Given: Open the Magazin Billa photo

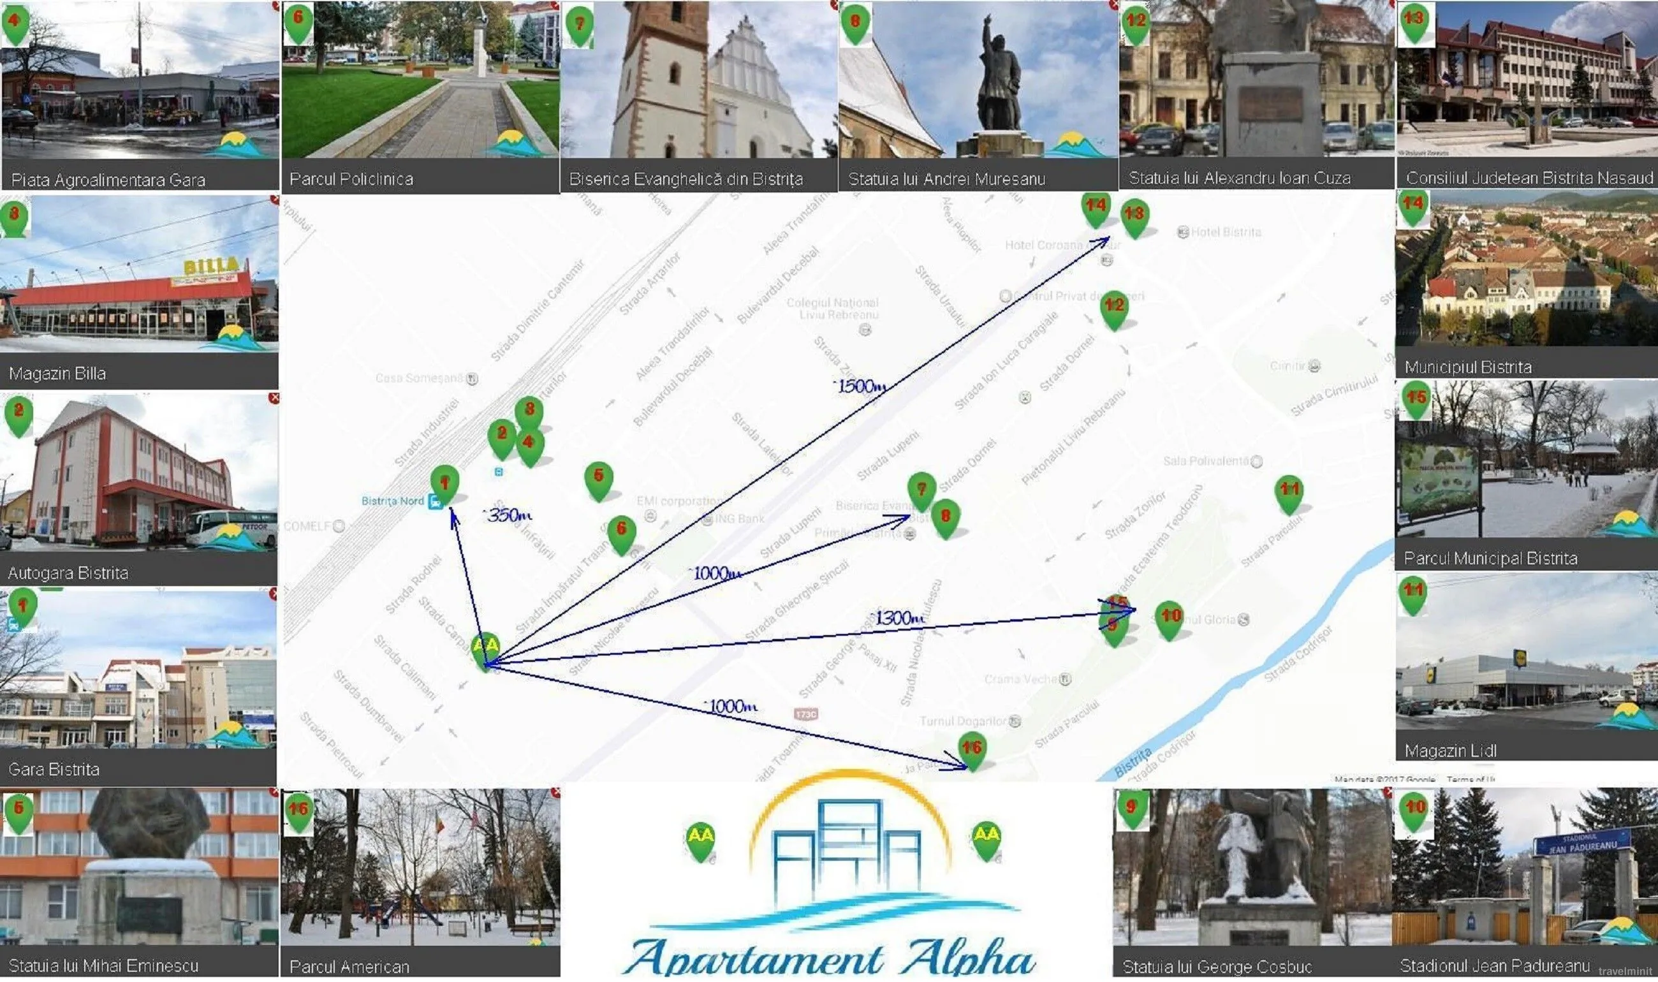Looking at the screenshot, I should click(139, 278).
